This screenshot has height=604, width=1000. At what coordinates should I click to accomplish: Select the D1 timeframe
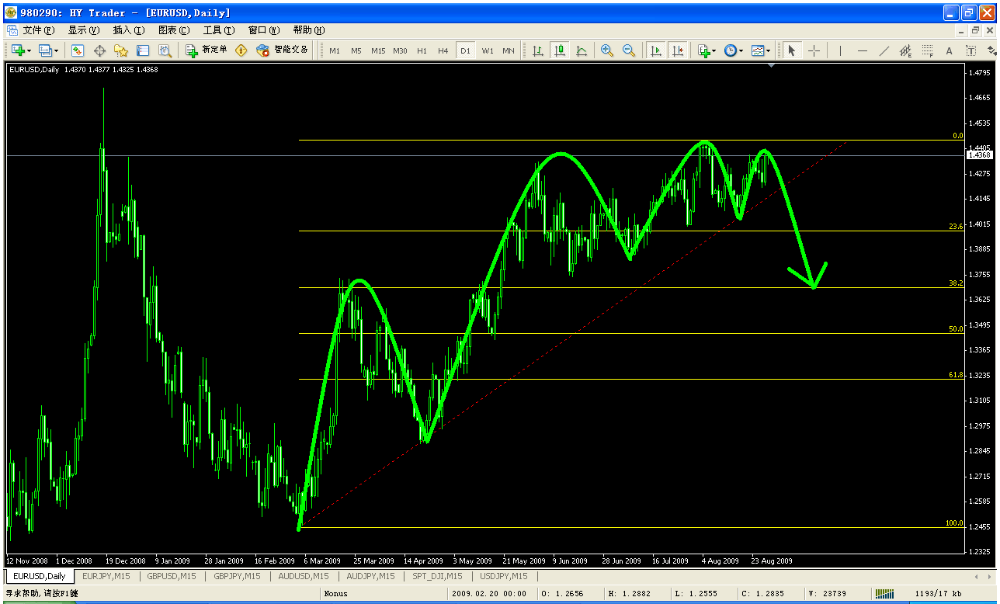[x=465, y=50]
